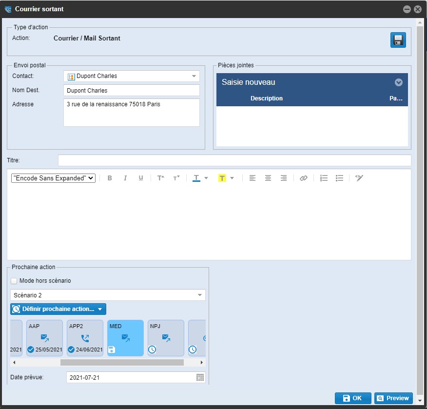Image resolution: width=427 pixels, height=409 pixels.
Task: Collapse the Saisie nouveau panel
Action: point(398,82)
